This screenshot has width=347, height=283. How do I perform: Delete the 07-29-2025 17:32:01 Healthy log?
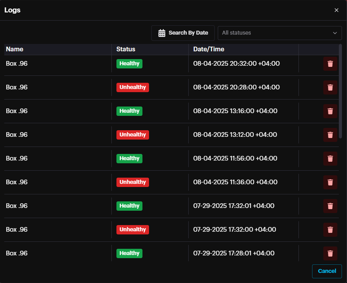[x=330, y=206]
